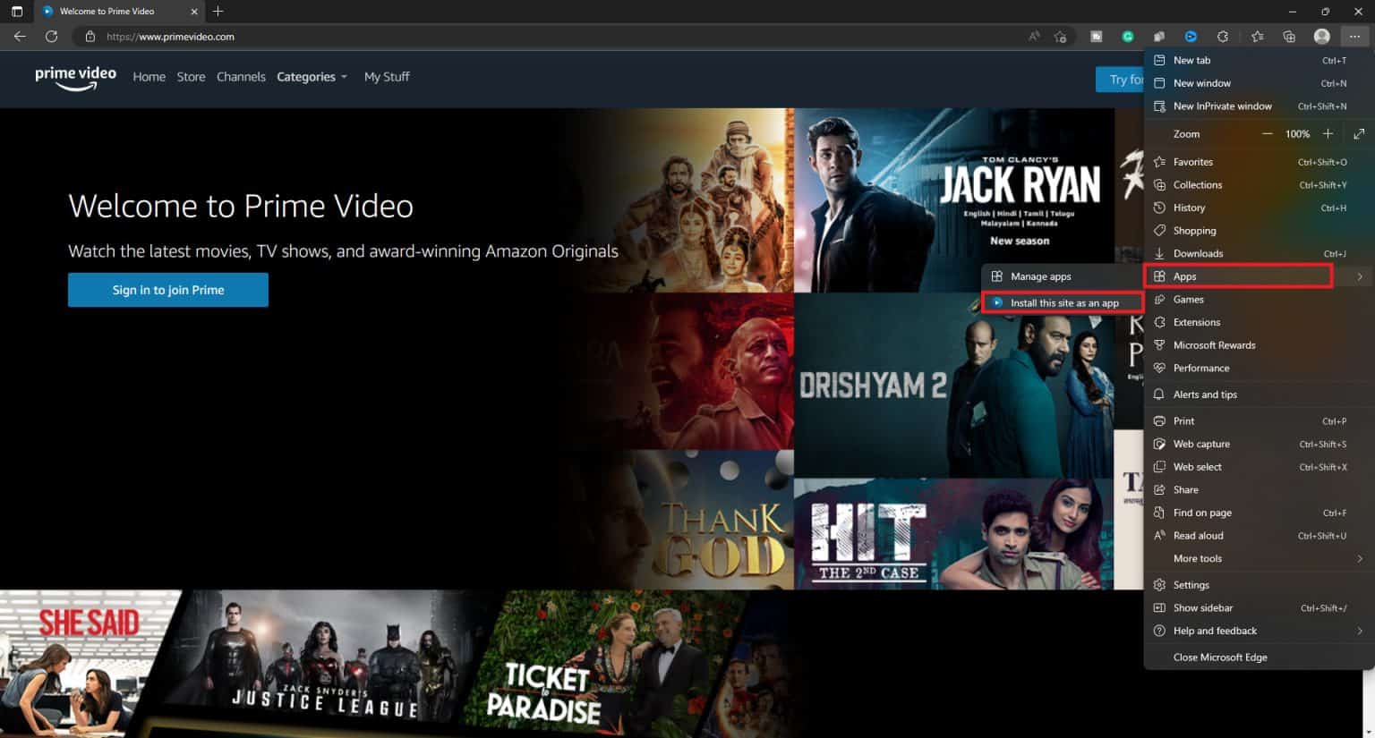Click the Sign in to join Prime button
Viewport: 1375px width, 738px height.
(x=167, y=289)
